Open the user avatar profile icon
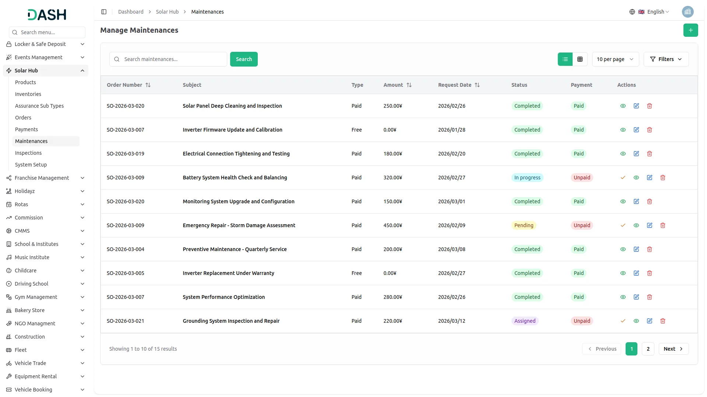The height and width of the screenshot is (397, 707). (x=687, y=12)
